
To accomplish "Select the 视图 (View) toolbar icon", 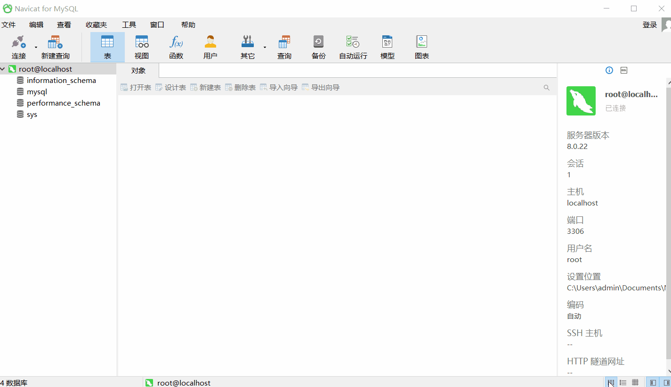I will [142, 42].
